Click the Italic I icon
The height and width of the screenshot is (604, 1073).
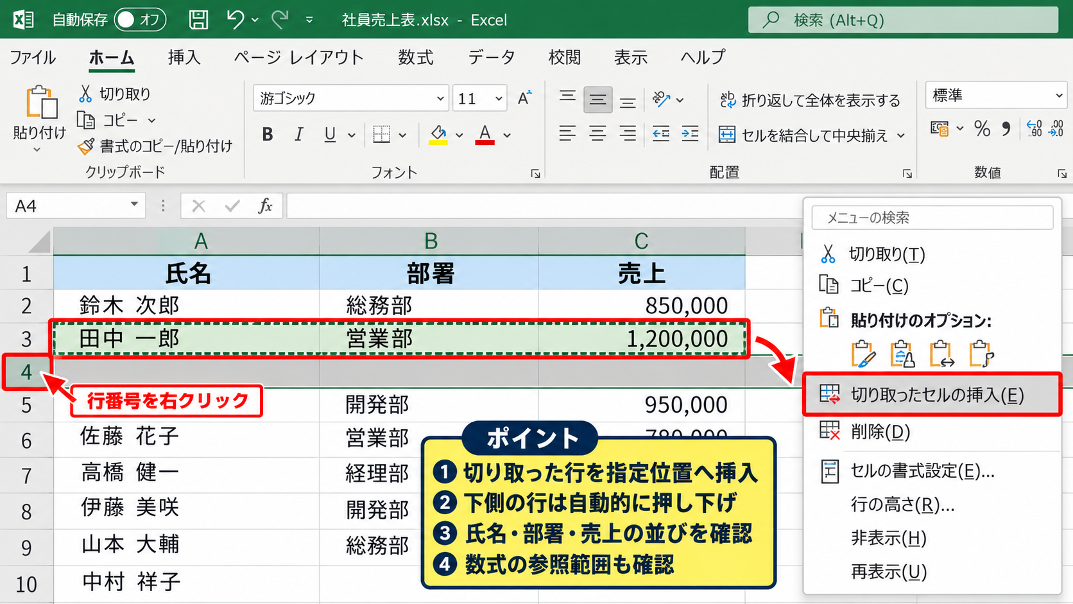[x=298, y=135]
